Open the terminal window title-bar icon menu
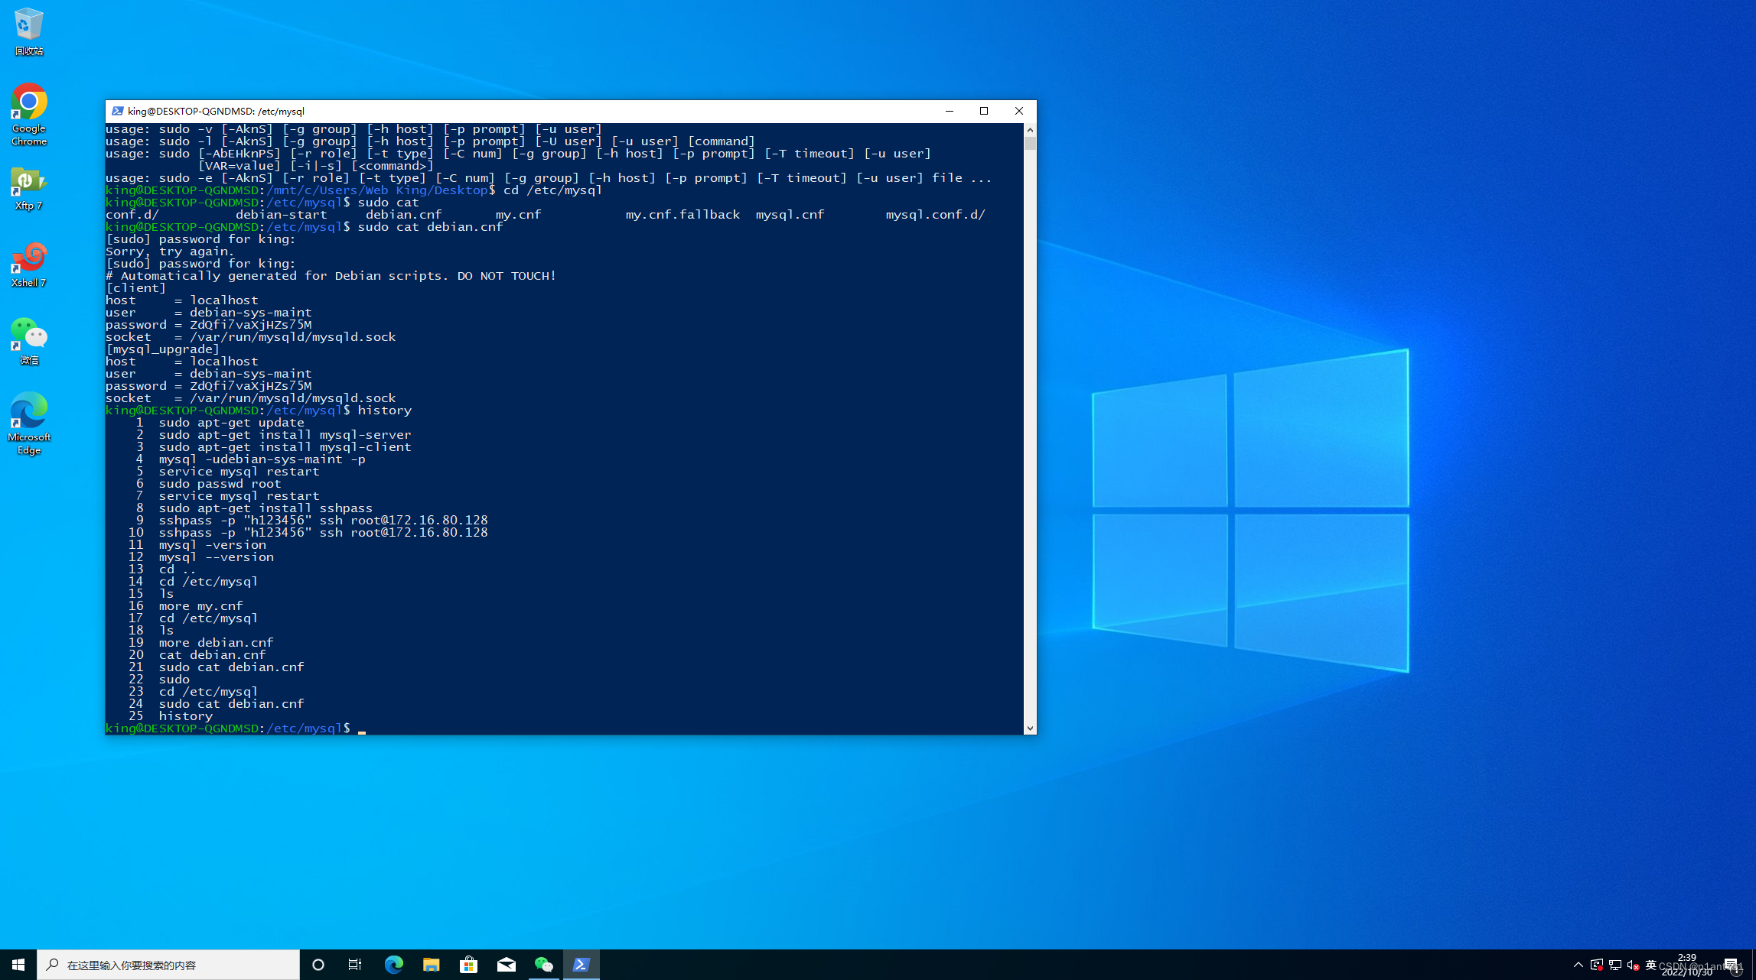Image resolution: width=1756 pixels, height=980 pixels. pos(117,111)
